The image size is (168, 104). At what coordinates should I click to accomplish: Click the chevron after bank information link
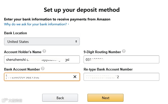[x=68, y=24]
